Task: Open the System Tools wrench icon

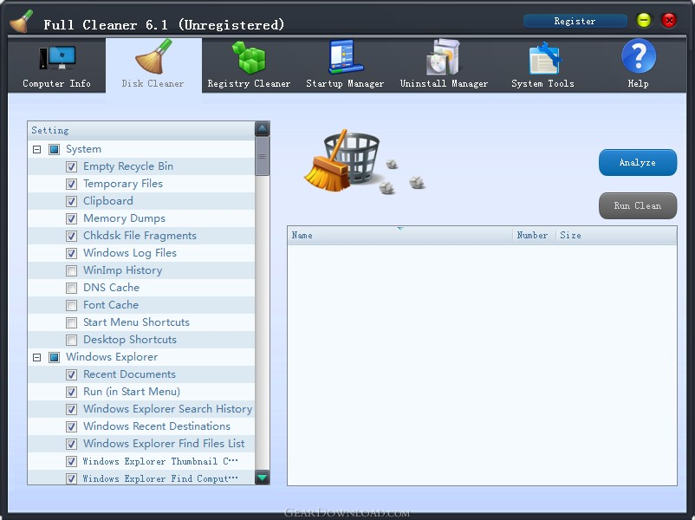Action: (x=545, y=58)
